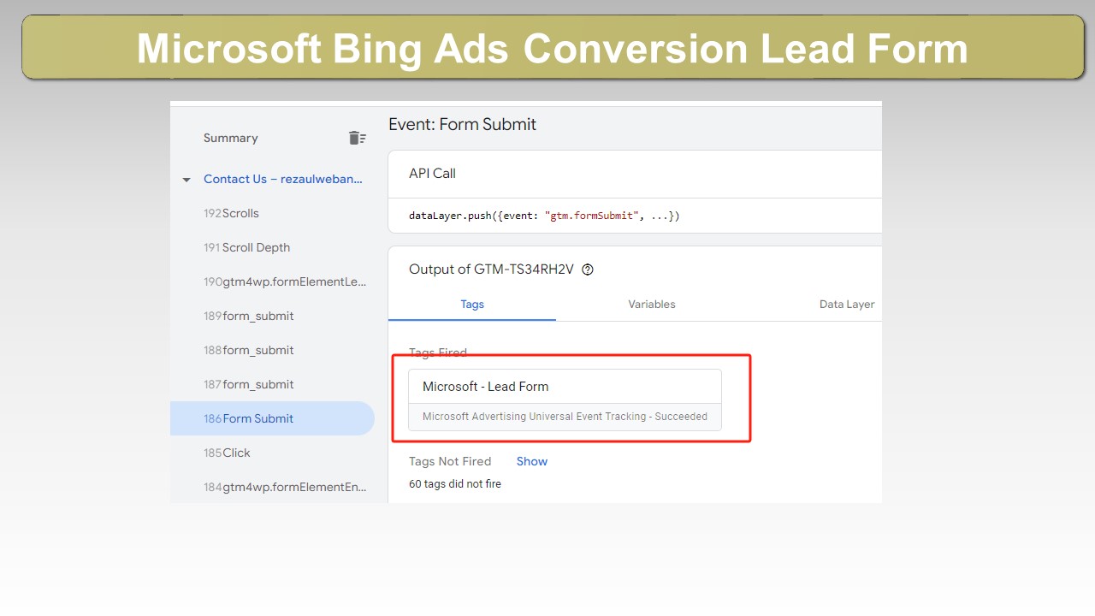Collapse the Contact Us page group
Image resolution: width=1095 pixels, height=616 pixels.
point(186,180)
